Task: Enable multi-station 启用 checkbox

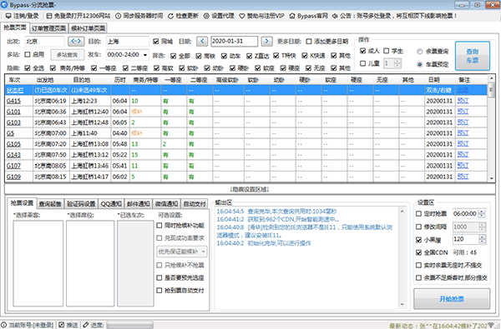Action: [28, 54]
